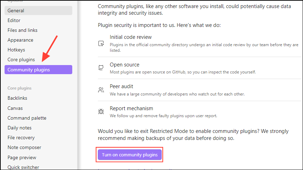Click the Initial code review icon
This screenshot has width=303, height=170.
coord(101,44)
